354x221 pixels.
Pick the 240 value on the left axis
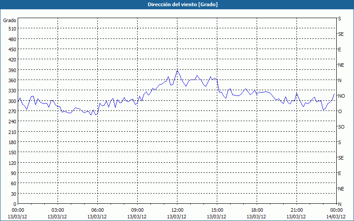tap(12, 122)
